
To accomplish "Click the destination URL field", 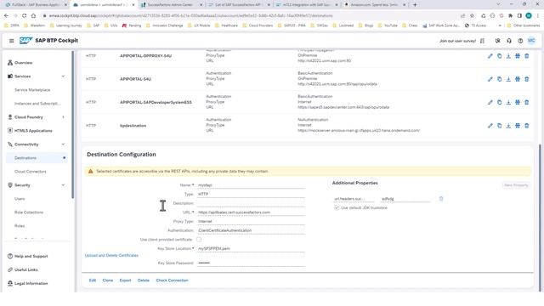I will coord(251,212).
